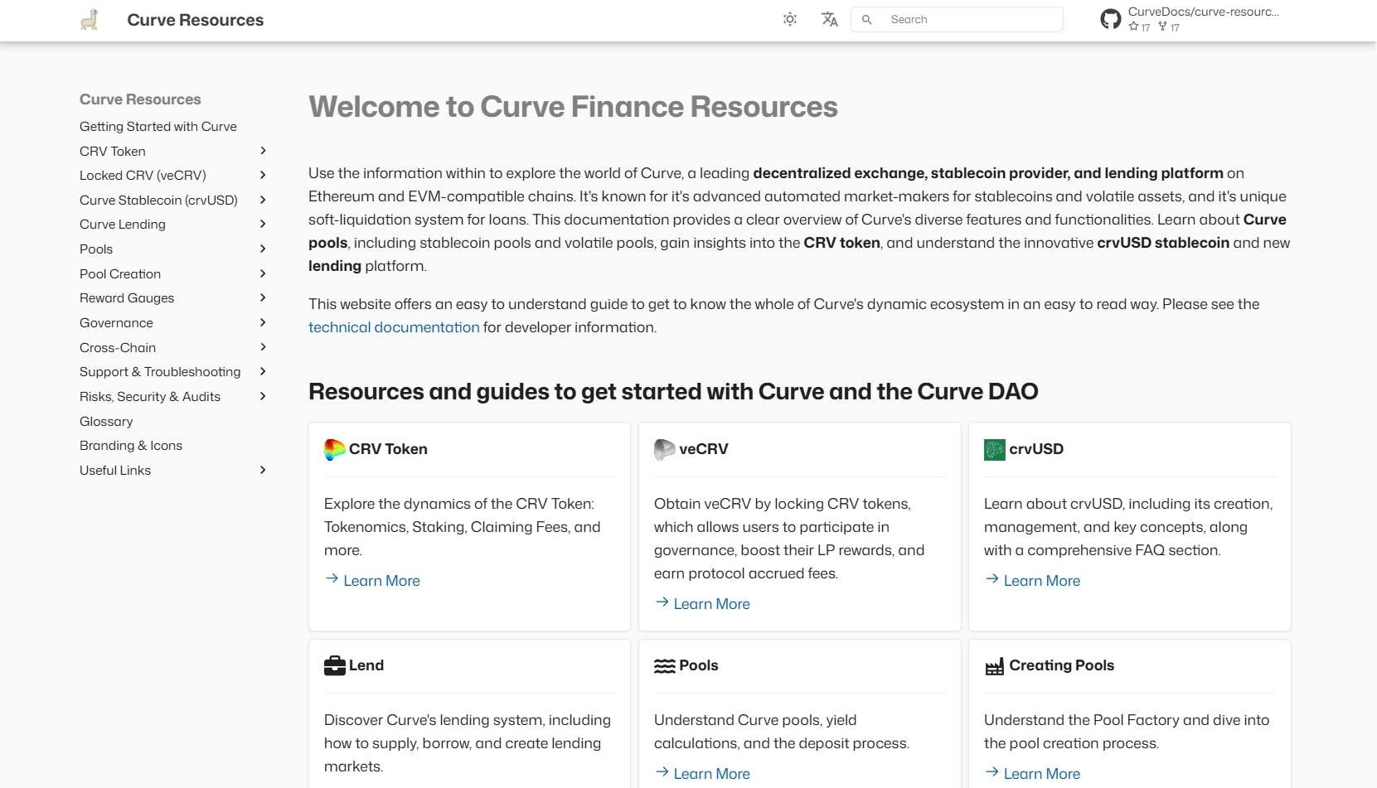Expand Useful Links sidebar chevron
1377x788 pixels.
263,470
